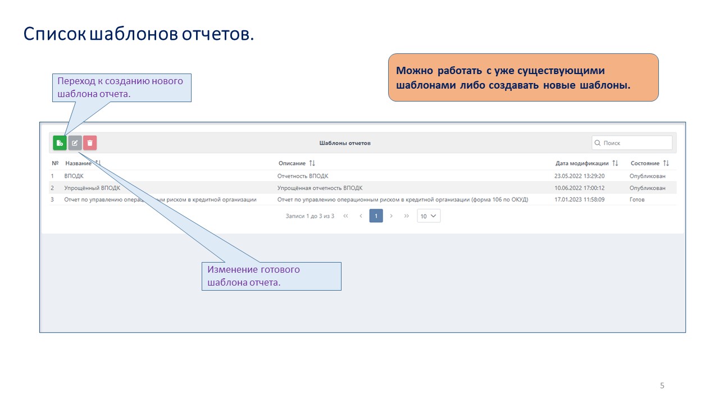
Task: Select the ВПОДК template row name
Action: click(74, 176)
